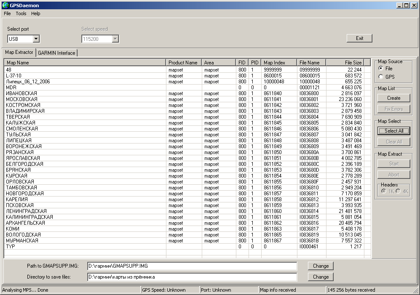Viewport: 420px width, 295px height.
Task: Select the Липецк_06_12_2006 map row
Action: pos(28,82)
